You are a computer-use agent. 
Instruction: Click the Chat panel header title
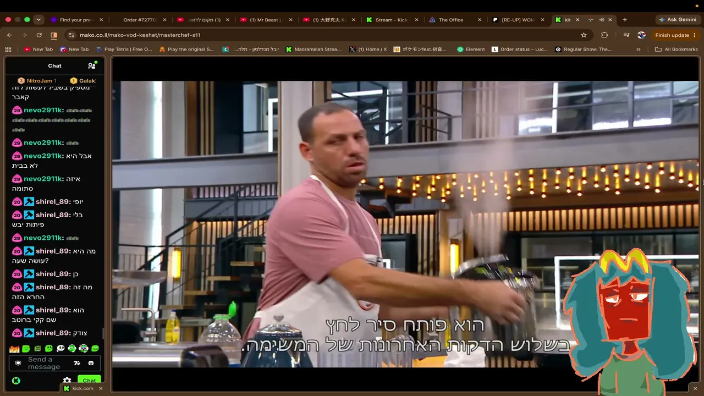click(x=54, y=65)
